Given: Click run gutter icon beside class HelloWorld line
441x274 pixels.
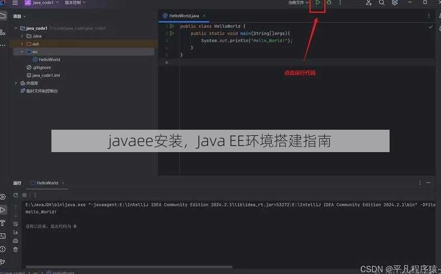Looking at the screenshot, I should 172,26.
